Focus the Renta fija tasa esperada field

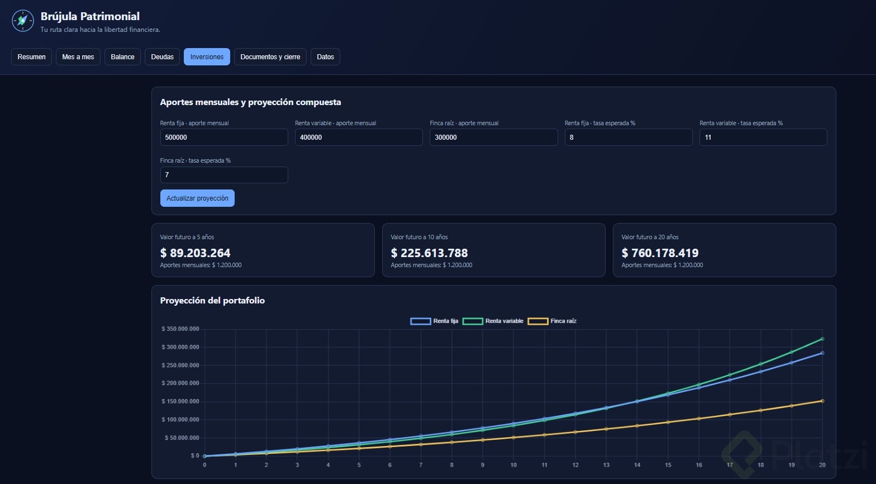click(x=629, y=137)
